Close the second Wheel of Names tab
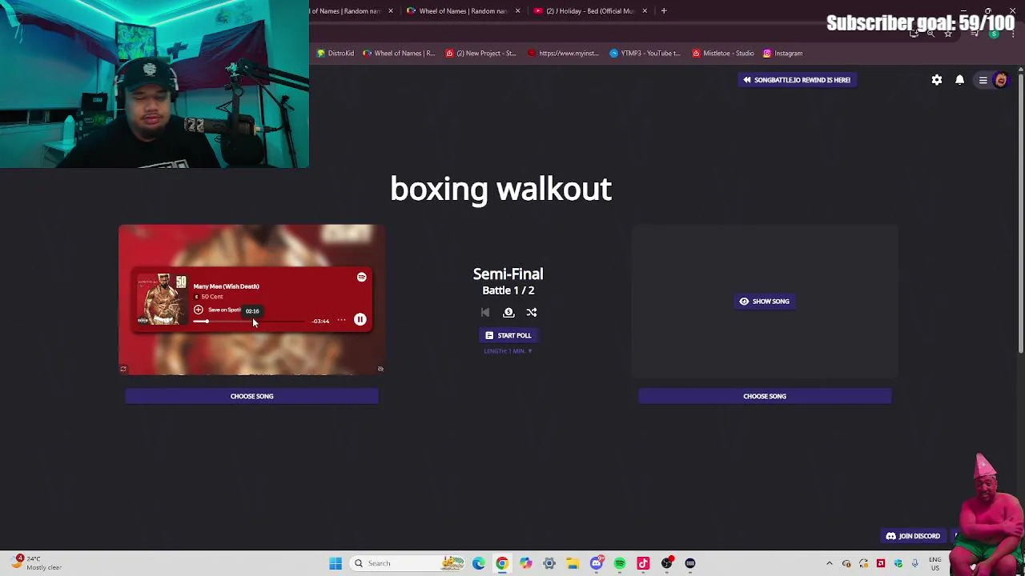 point(517,11)
